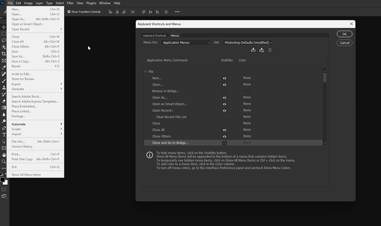Open the Filter menu

(70, 3)
